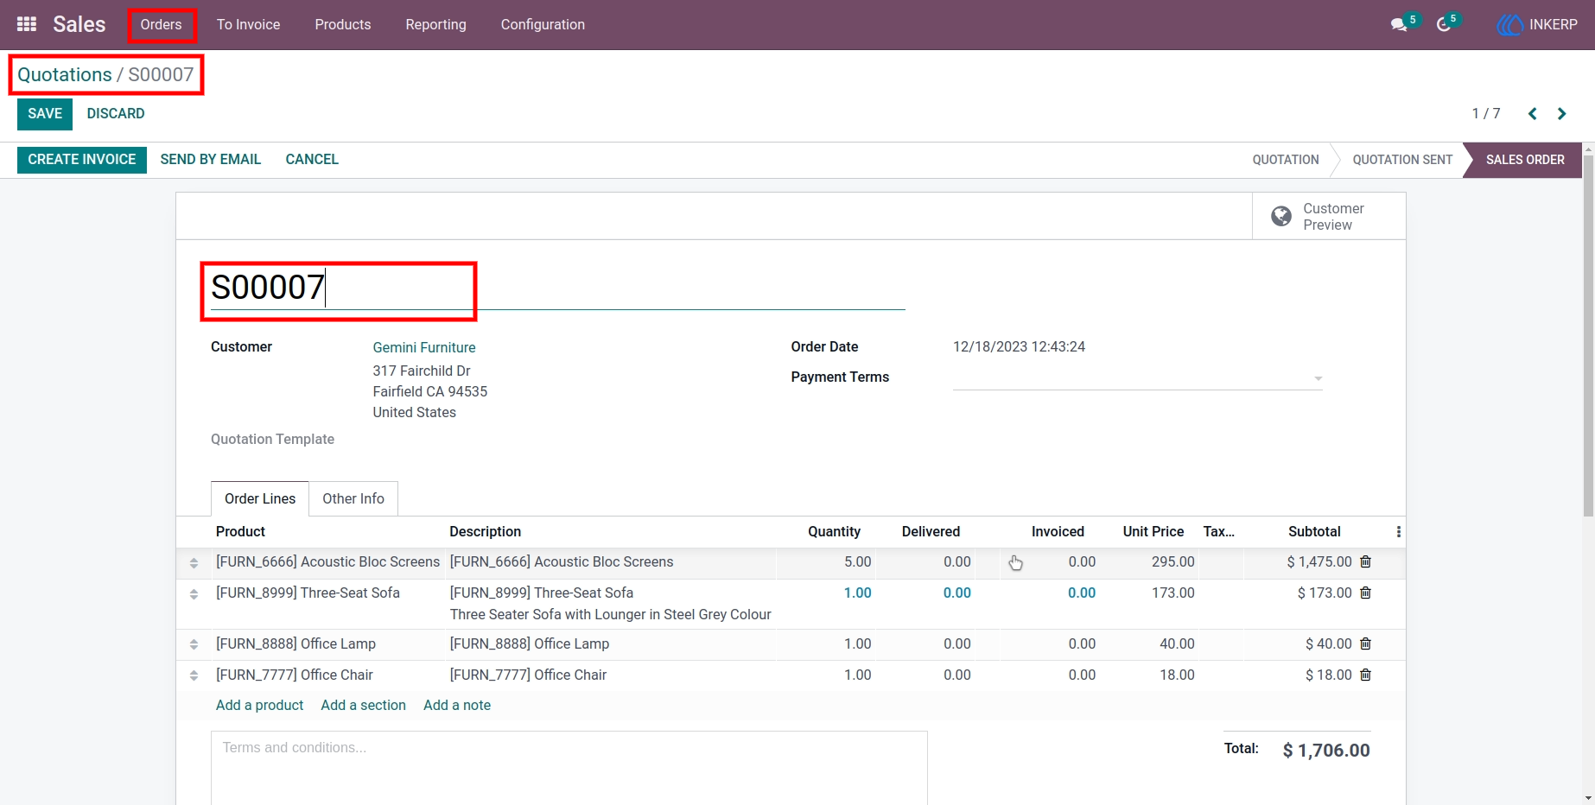Open the To Invoice menu
Viewport: 1595px width, 805px height.
pos(248,24)
